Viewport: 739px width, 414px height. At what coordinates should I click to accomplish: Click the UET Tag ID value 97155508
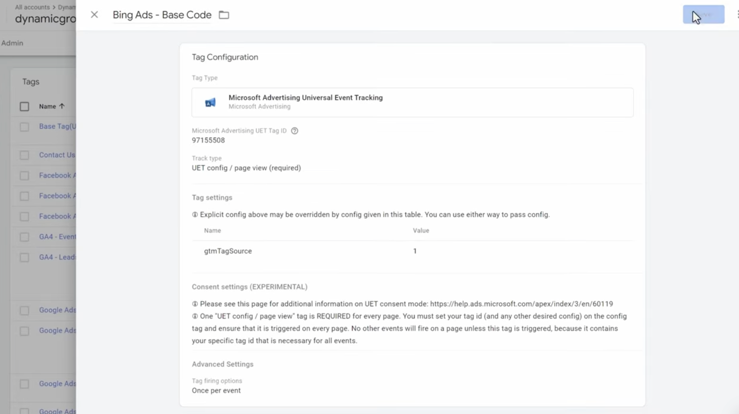pos(208,140)
